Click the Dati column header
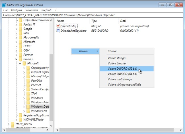The image size is (185, 134). [x=123, y=21]
